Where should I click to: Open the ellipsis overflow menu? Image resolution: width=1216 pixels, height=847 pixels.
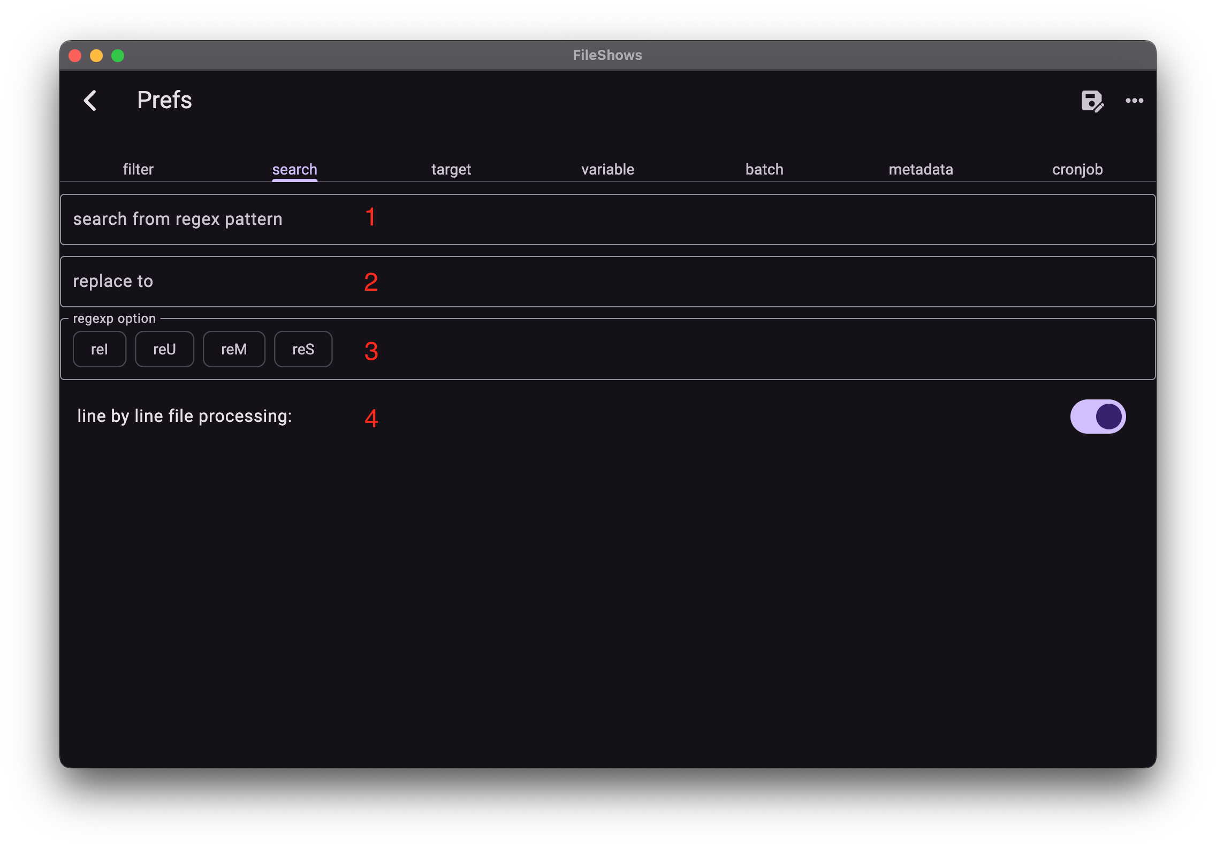pyautogui.click(x=1135, y=101)
